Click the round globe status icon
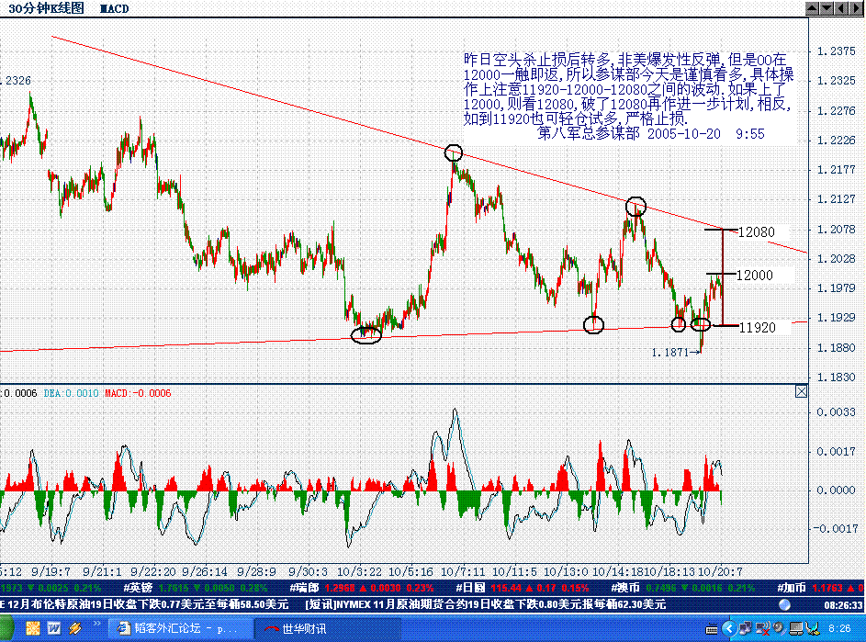The height and width of the screenshot is (642, 866). [x=784, y=605]
